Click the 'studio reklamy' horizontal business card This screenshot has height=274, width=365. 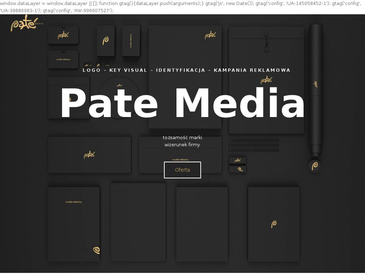point(63,59)
